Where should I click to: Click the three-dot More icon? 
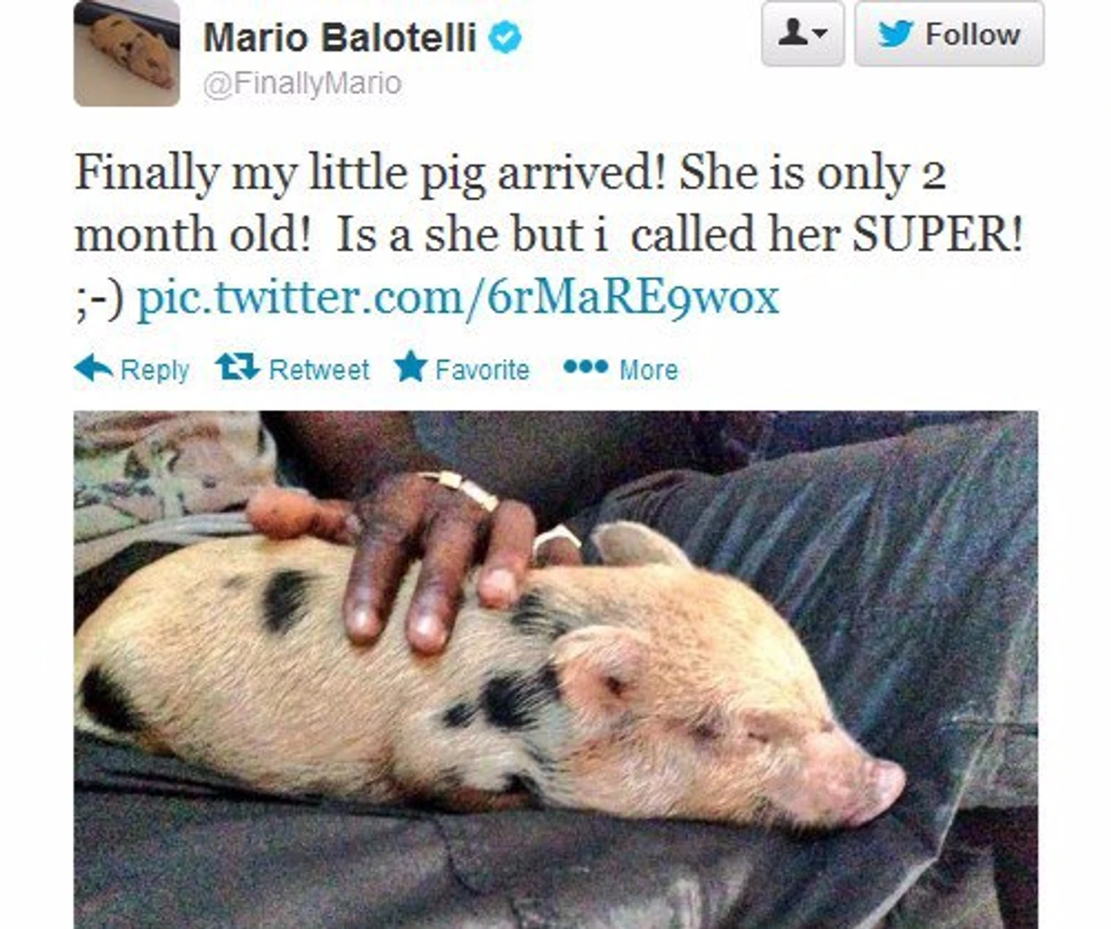tap(585, 367)
